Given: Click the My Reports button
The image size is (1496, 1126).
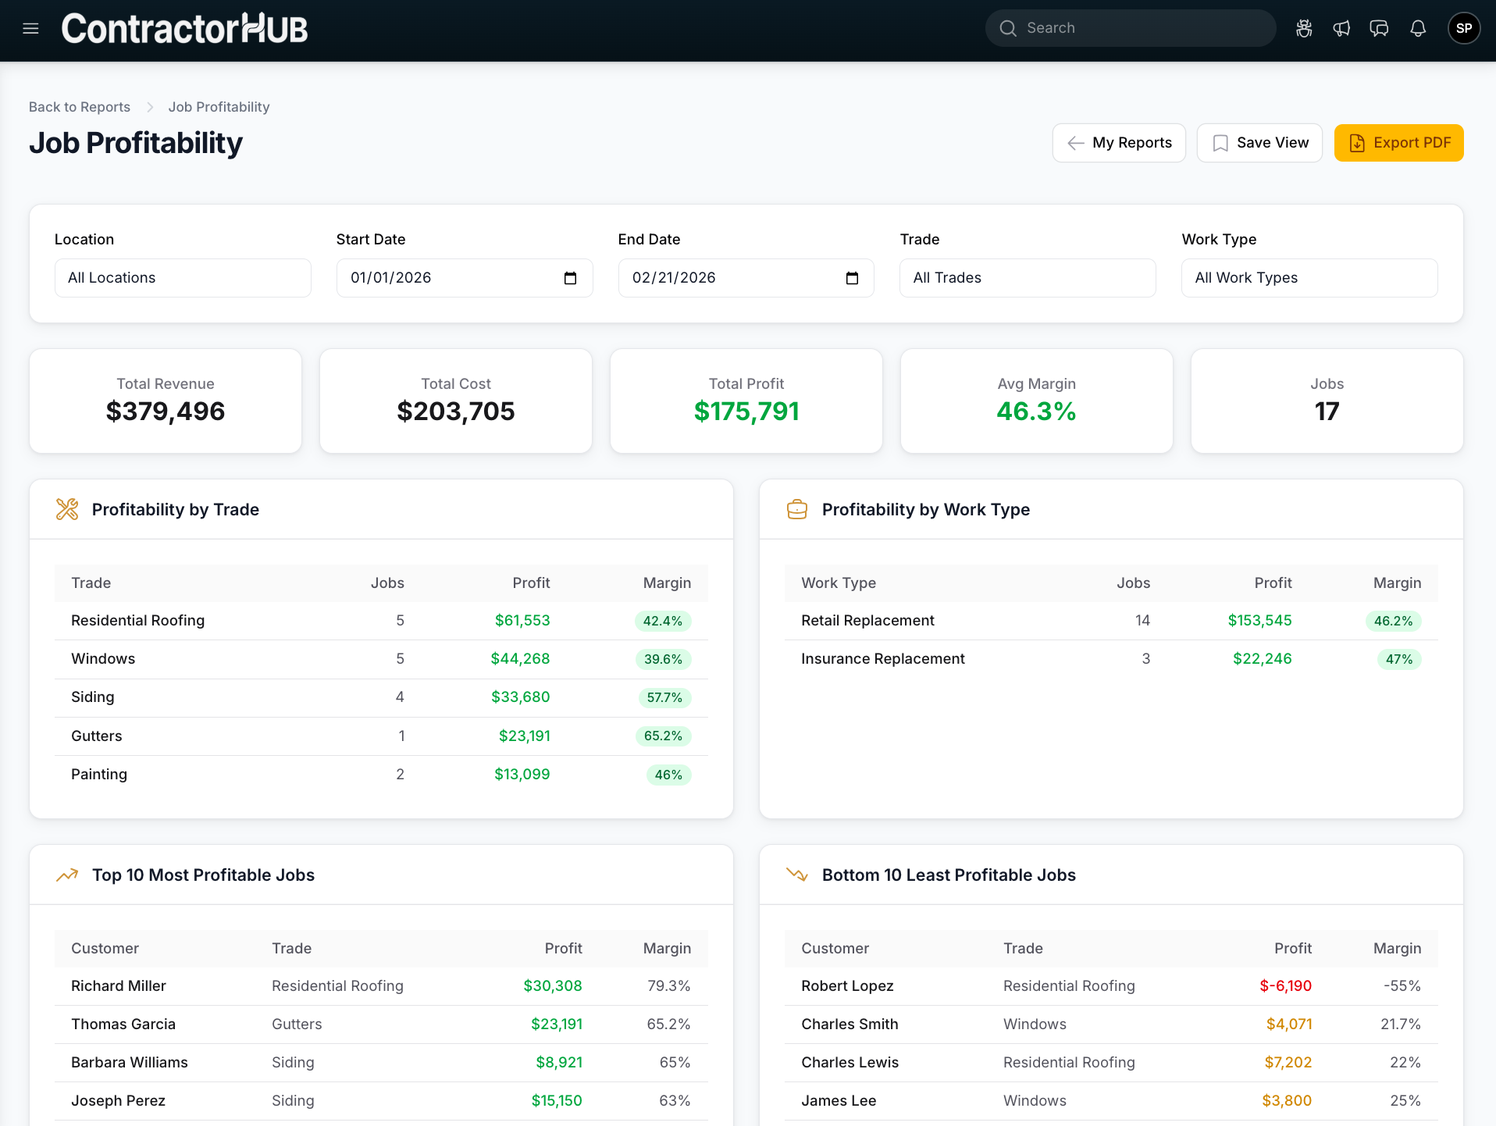Looking at the screenshot, I should click(x=1118, y=143).
